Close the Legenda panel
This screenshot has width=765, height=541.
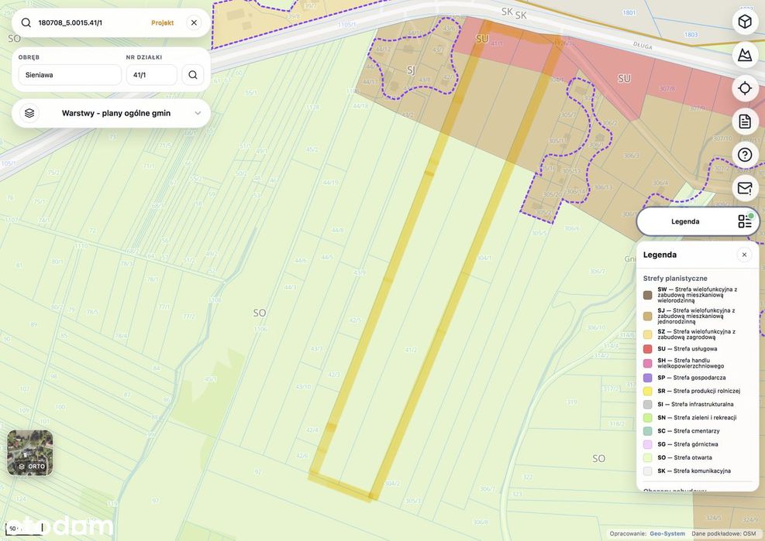tap(744, 255)
